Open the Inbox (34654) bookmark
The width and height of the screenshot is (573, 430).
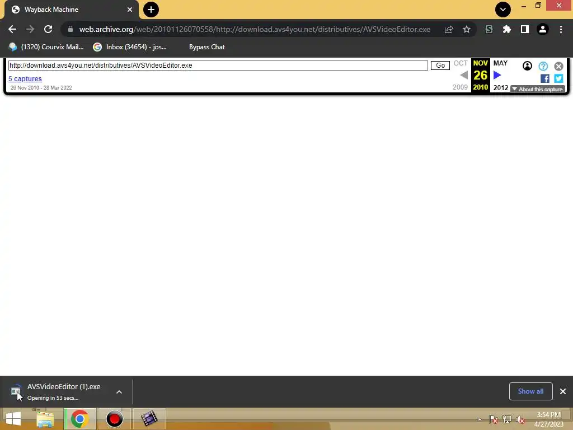130,47
